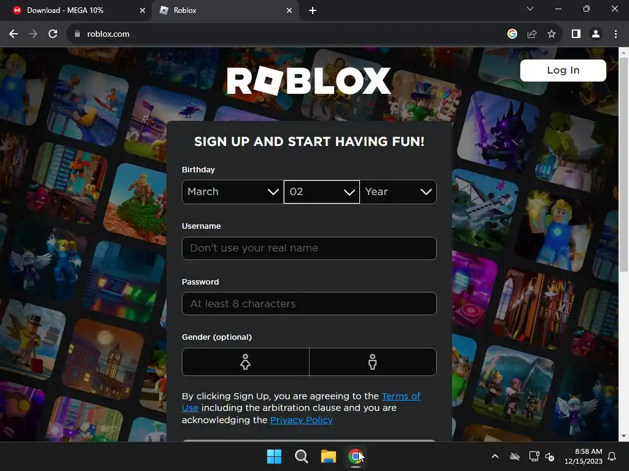
Task: Open the Terms of Use link
Action: pos(400,396)
